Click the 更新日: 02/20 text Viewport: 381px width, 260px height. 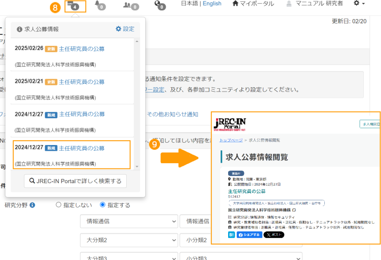[349, 21]
